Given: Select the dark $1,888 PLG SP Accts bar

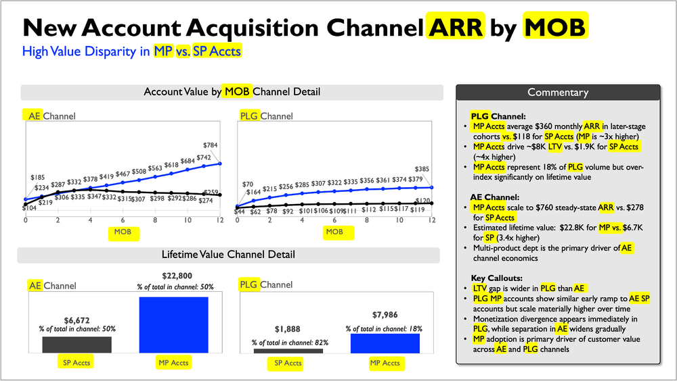Looking at the screenshot, I should pyautogui.click(x=288, y=351).
